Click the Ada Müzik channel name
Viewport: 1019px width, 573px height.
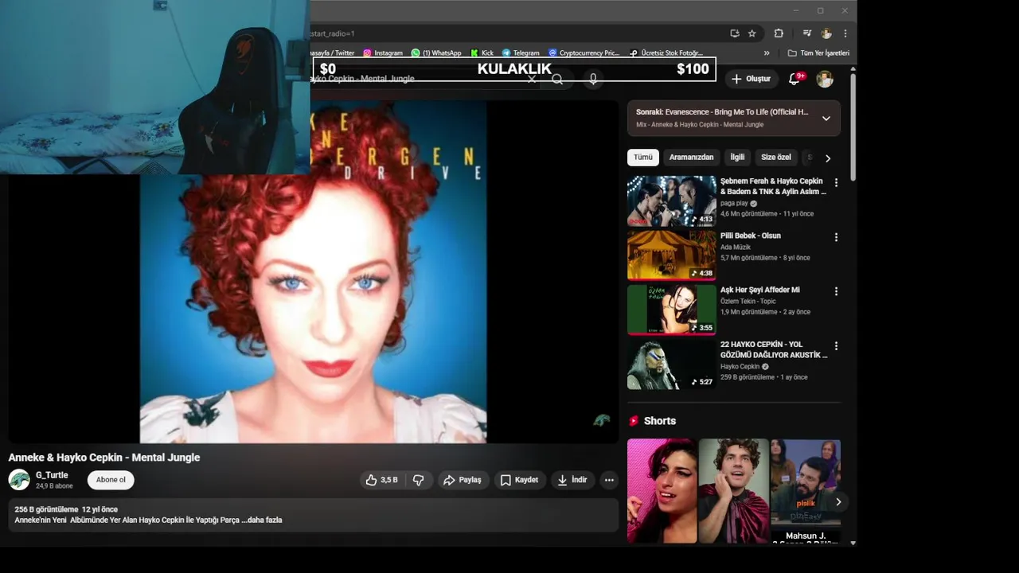736,247
